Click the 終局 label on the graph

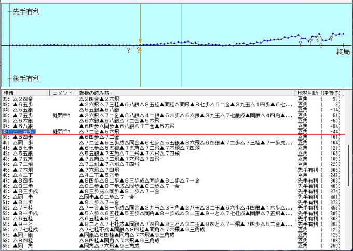click(343, 52)
